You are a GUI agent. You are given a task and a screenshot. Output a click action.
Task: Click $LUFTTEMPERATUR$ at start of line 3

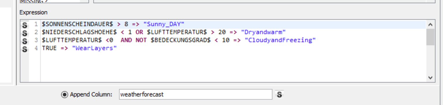pyautogui.click(x=72, y=40)
